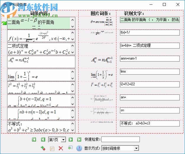
Task: Go to the first page icon
Action: (34, 139)
